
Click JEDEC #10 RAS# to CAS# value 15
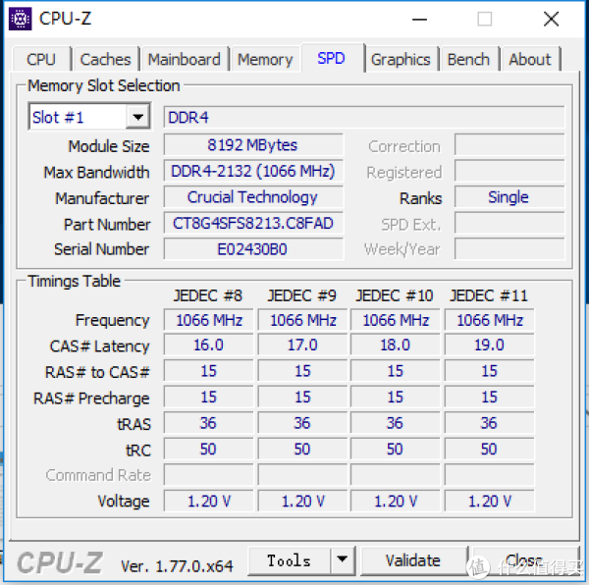tap(396, 371)
